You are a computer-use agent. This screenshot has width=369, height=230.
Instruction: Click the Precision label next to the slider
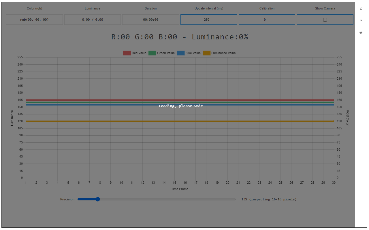click(x=67, y=199)
